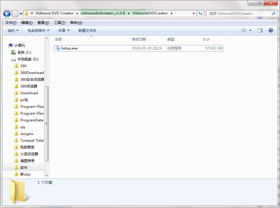Change view with the view icon
This screenshot has width=280, height=208.
(x=244, y=30)
